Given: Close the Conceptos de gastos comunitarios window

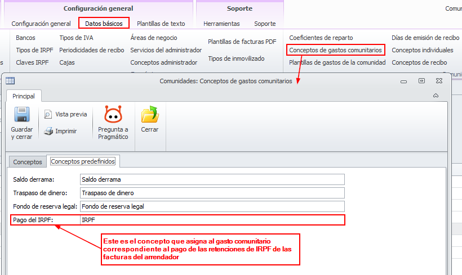Looking at the screenshot, I should coord(439,80).
